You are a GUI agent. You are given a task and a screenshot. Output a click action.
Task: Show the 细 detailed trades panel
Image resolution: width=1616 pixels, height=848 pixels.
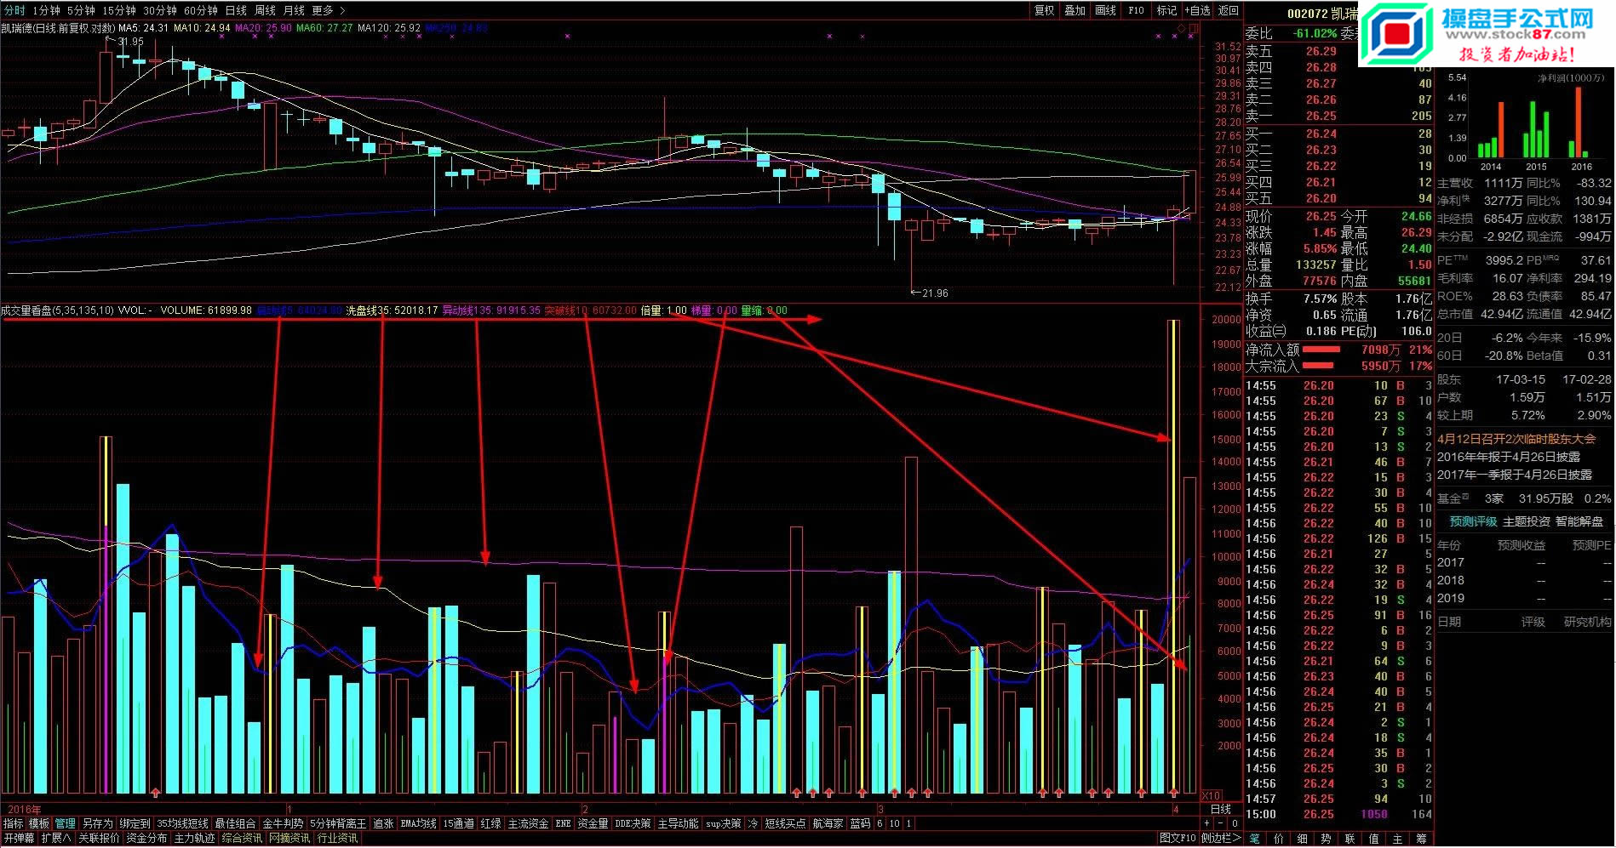point(1303,839)
